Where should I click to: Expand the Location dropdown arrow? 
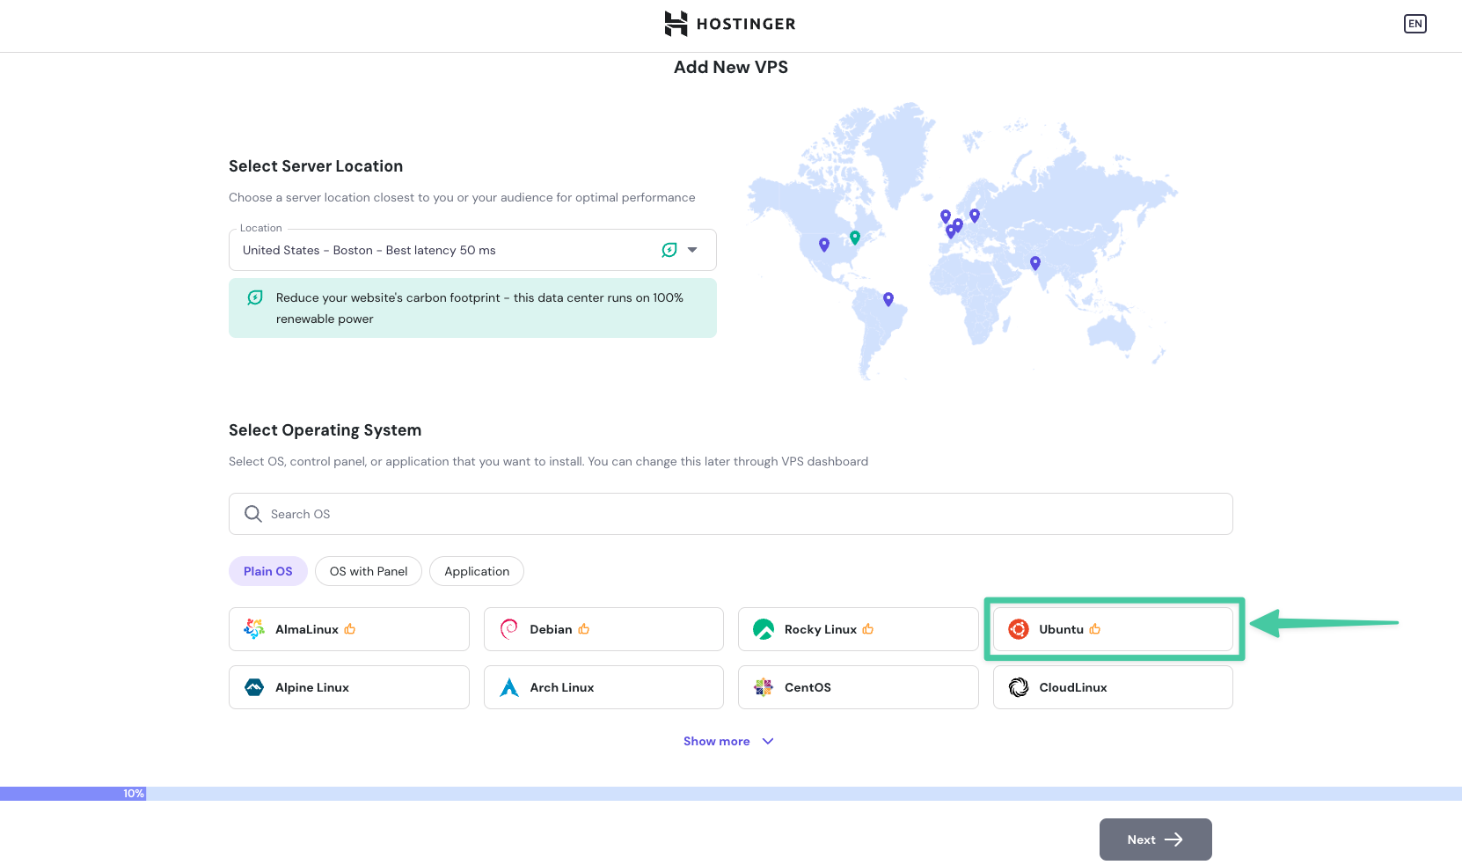point(692,250)
